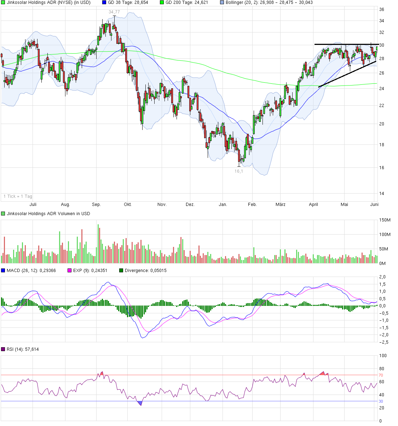Screen dimensions: 398x426
Task: Click the blue MACD legend swatch
Action: click(3, 271)
